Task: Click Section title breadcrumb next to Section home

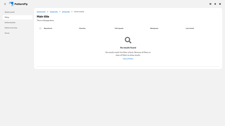Action: pyautogui.click(x=54, y=12)
